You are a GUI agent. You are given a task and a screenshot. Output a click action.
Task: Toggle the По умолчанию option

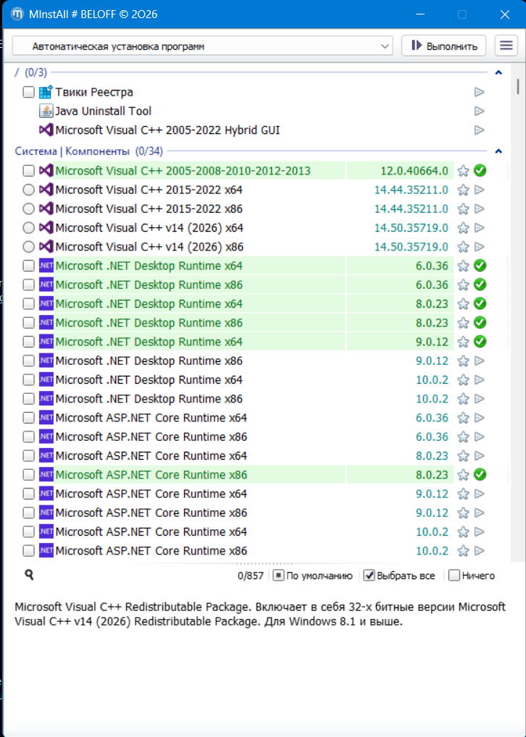click(x=313, y=576)
